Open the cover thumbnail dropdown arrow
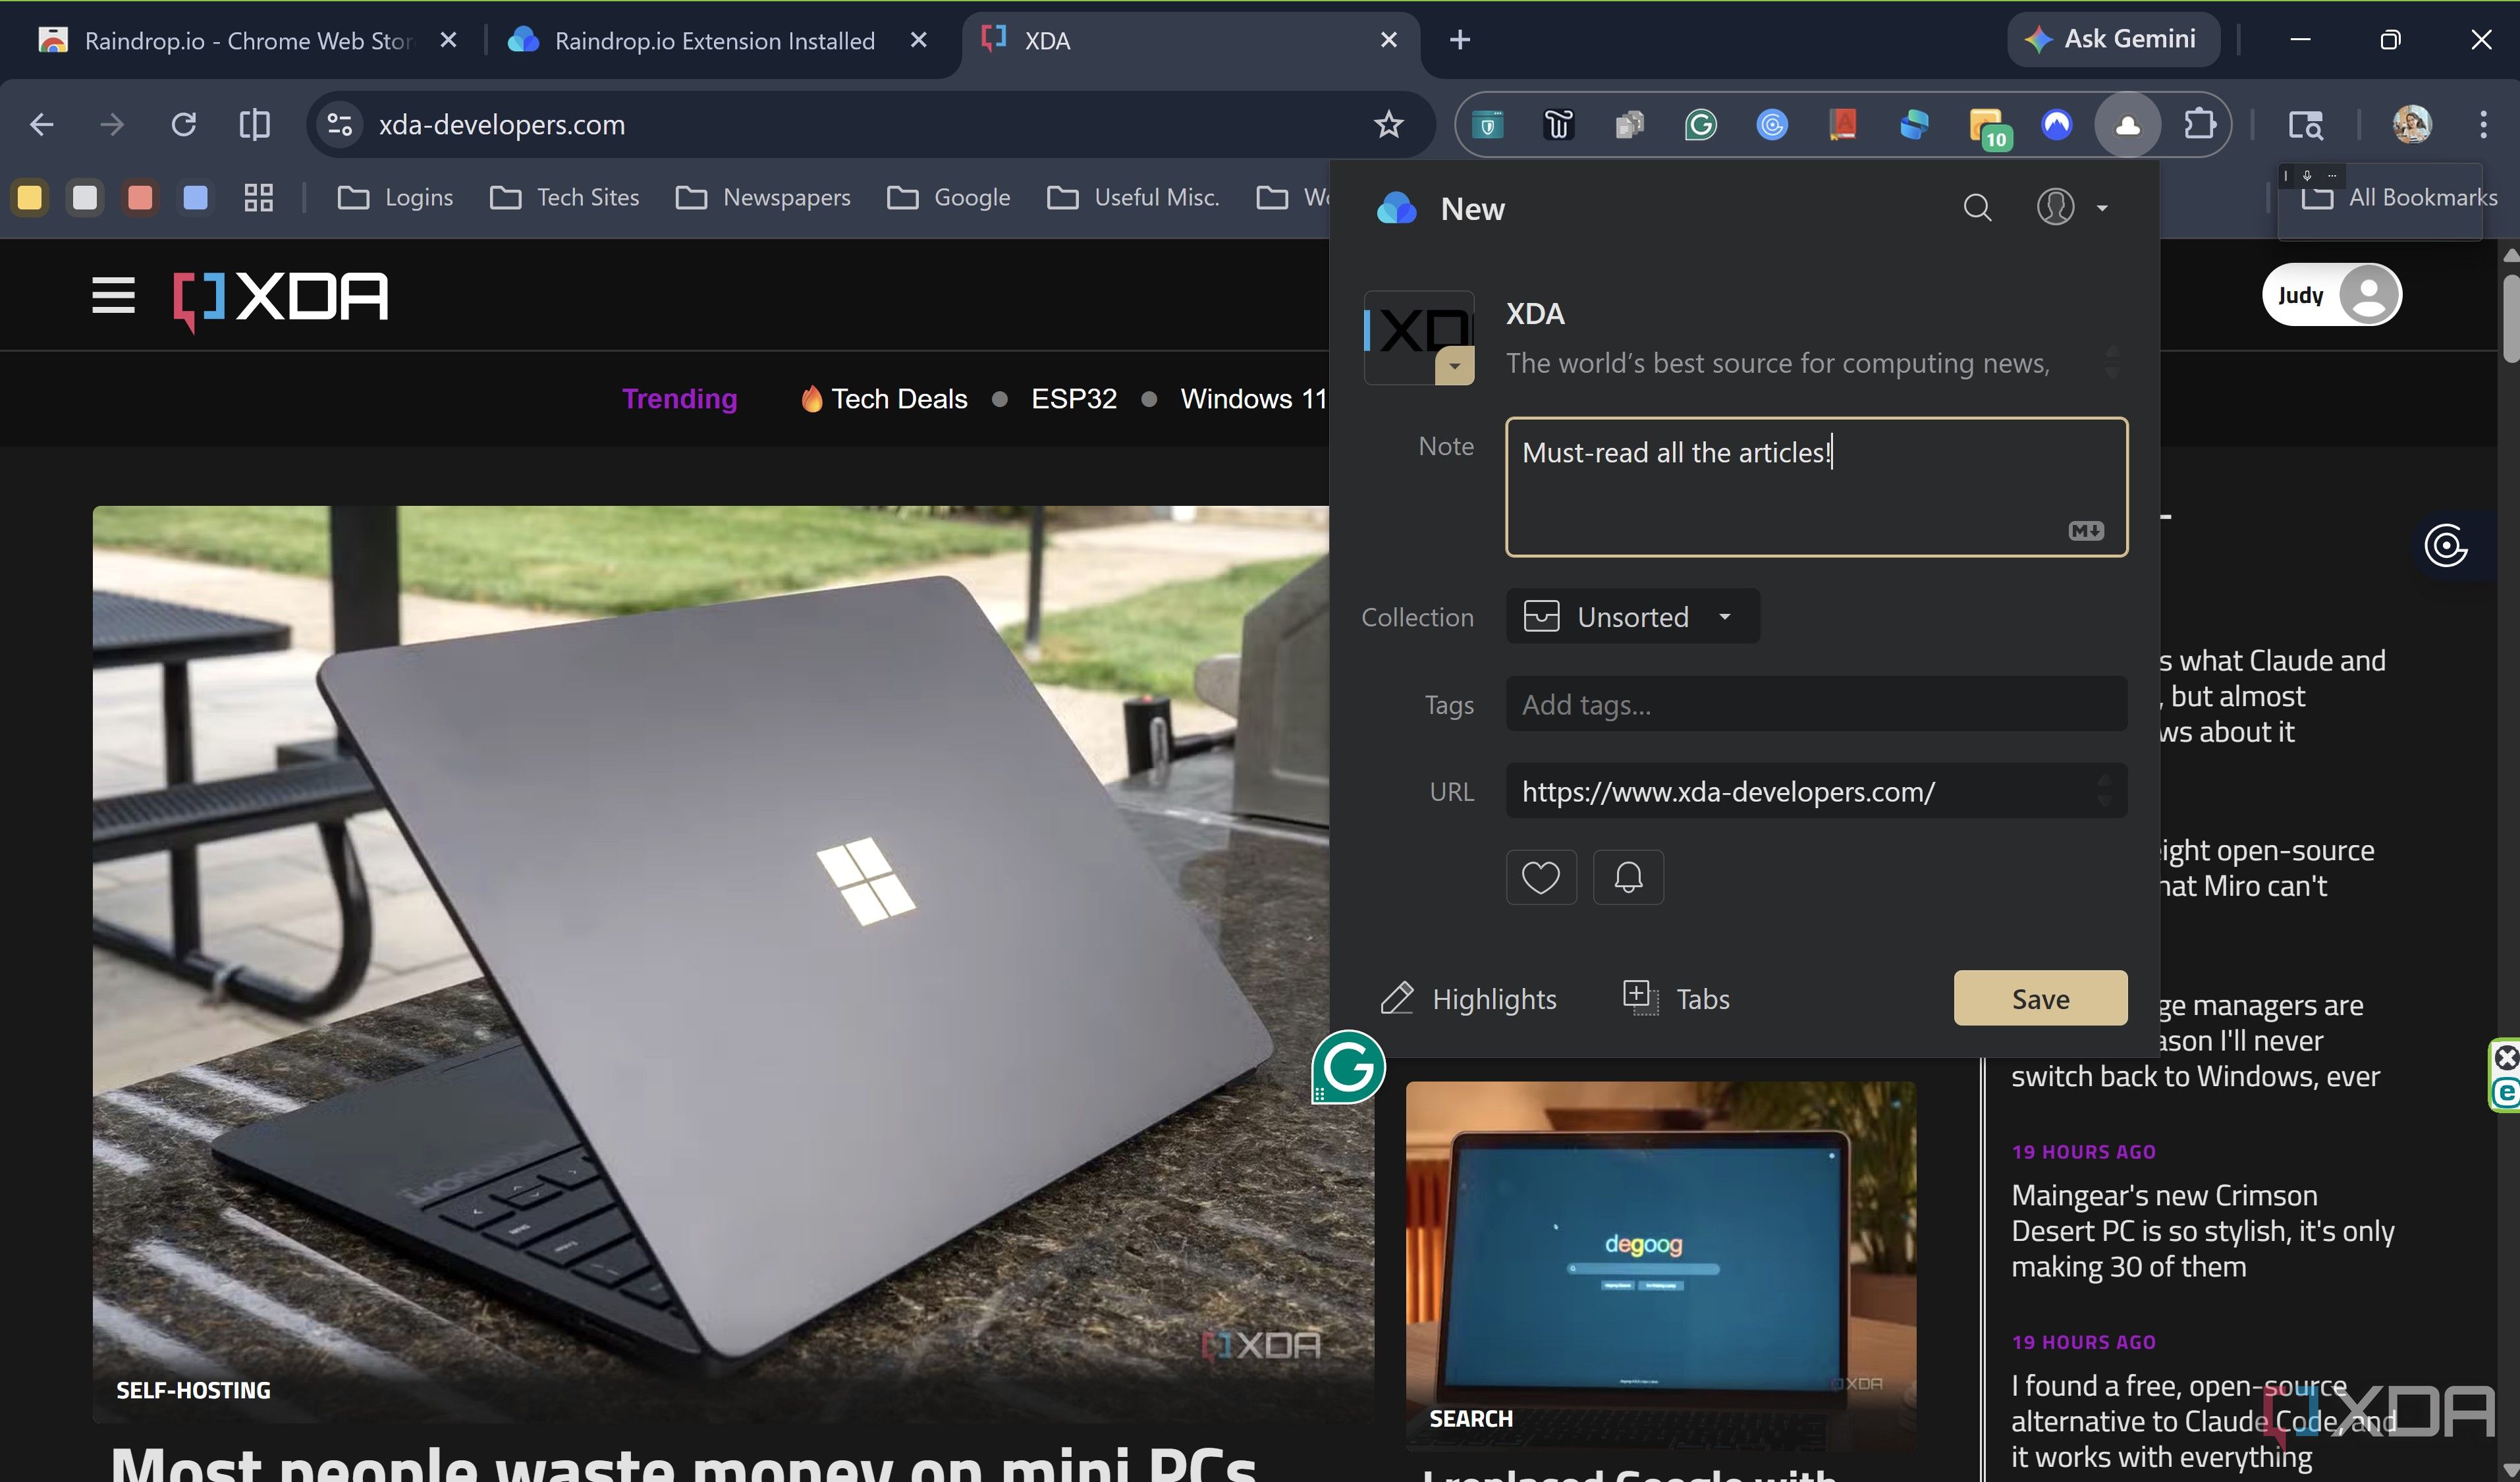2520x1482 pixels. pos(1454,367)
